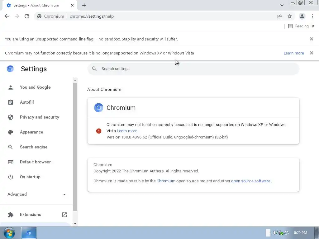
Task: Click the palette icon beside Appearance
Action: pos(10,132)
